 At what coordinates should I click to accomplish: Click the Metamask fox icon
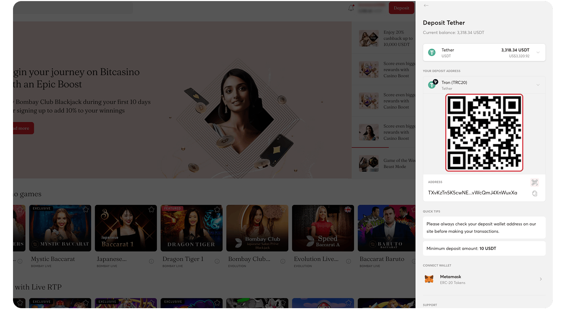[429, 279]
